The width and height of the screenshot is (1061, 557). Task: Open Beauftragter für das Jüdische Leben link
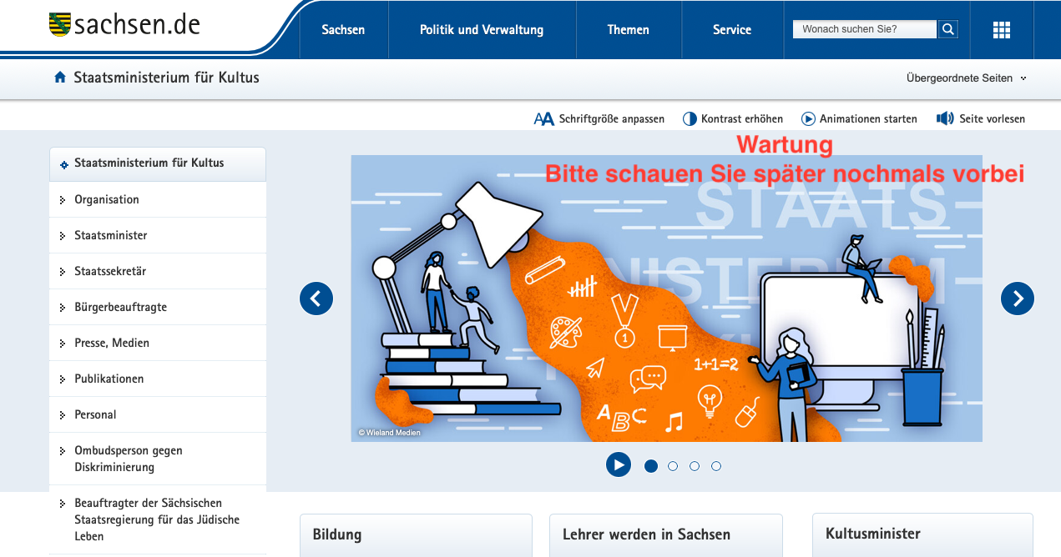[x=157, y=519]
